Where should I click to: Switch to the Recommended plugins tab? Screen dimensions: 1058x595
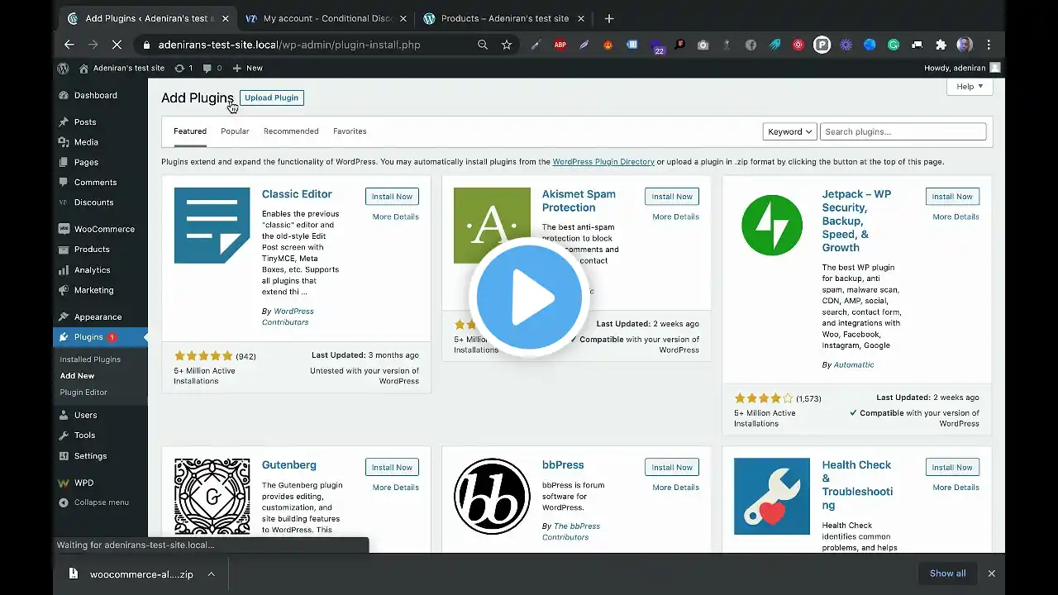point(291,131)
